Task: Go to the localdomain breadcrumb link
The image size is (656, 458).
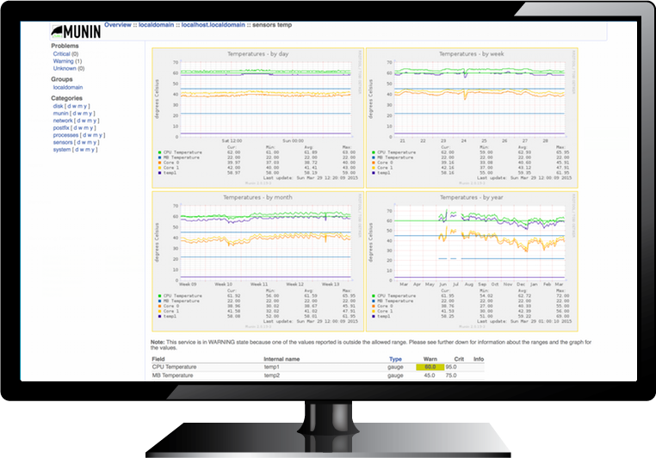Action: 156,25
